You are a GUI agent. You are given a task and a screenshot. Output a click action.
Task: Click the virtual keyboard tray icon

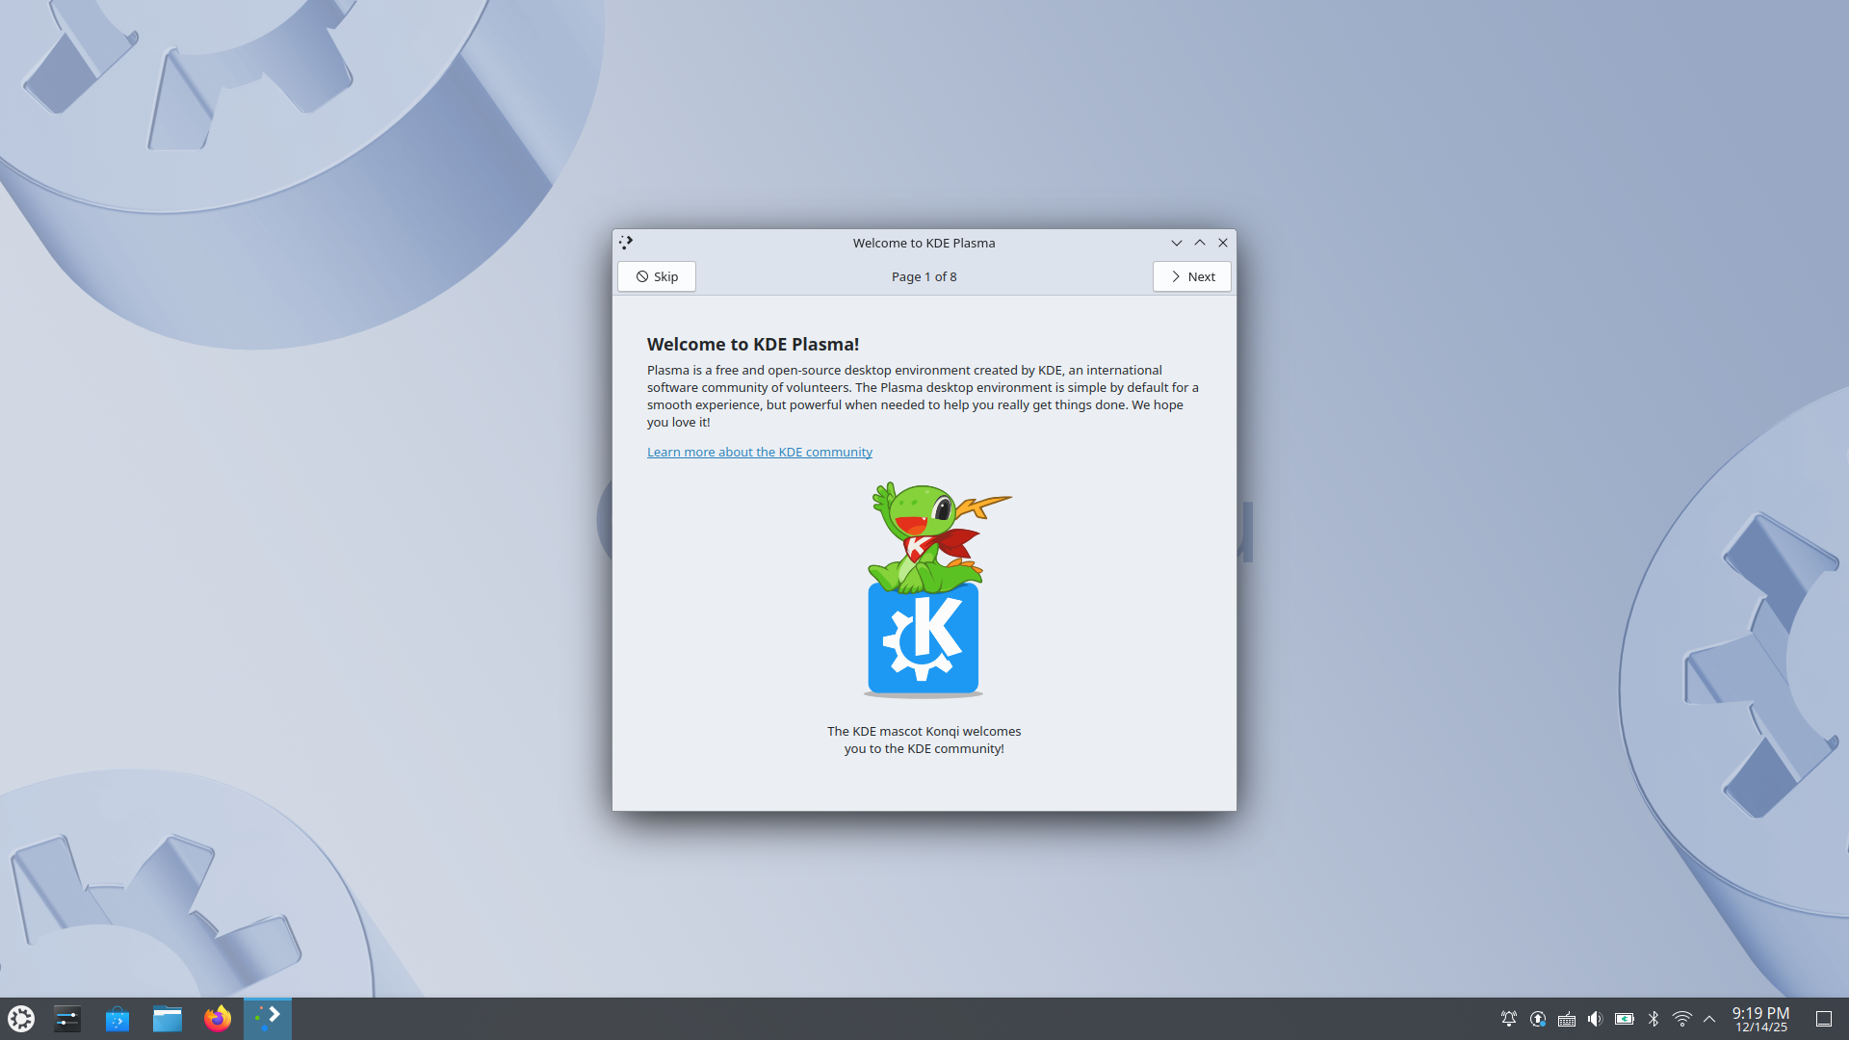(1567, 1019)
